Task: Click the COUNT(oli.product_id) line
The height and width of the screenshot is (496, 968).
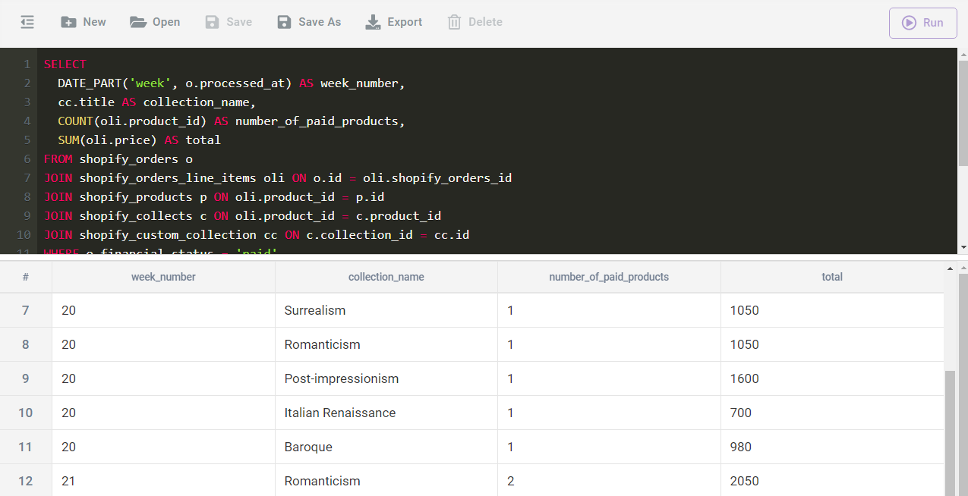Action: [232, 121]
